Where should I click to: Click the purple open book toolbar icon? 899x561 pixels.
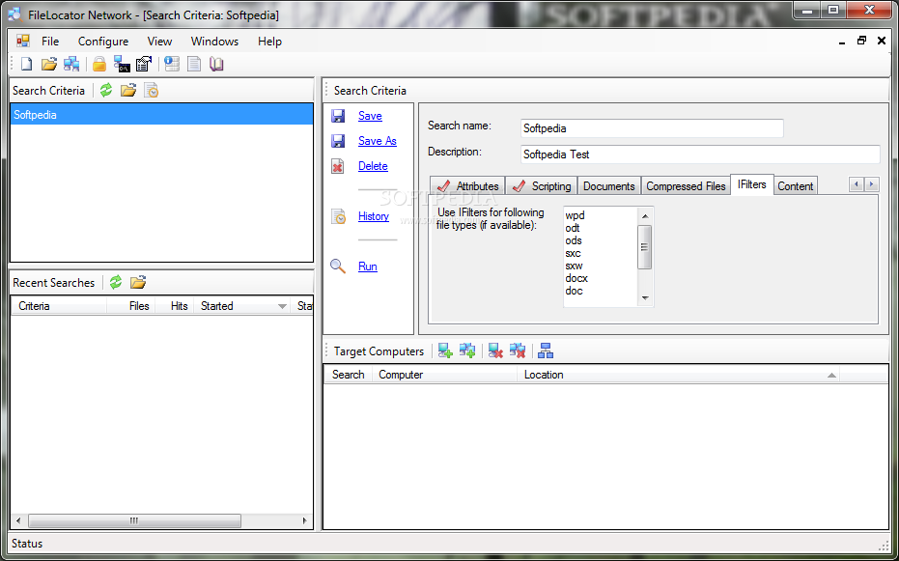216,64
